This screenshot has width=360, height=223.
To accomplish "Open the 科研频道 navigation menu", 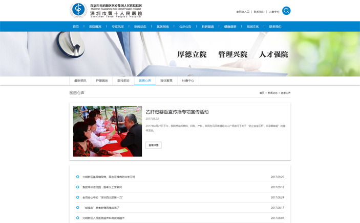I will click(x=208, y=27).
